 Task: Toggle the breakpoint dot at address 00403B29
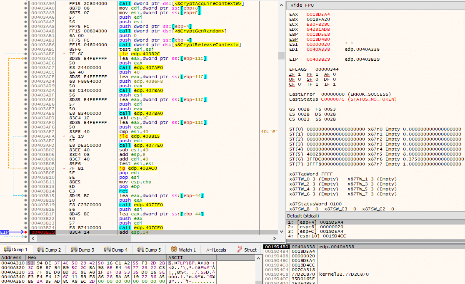(25, 232)
